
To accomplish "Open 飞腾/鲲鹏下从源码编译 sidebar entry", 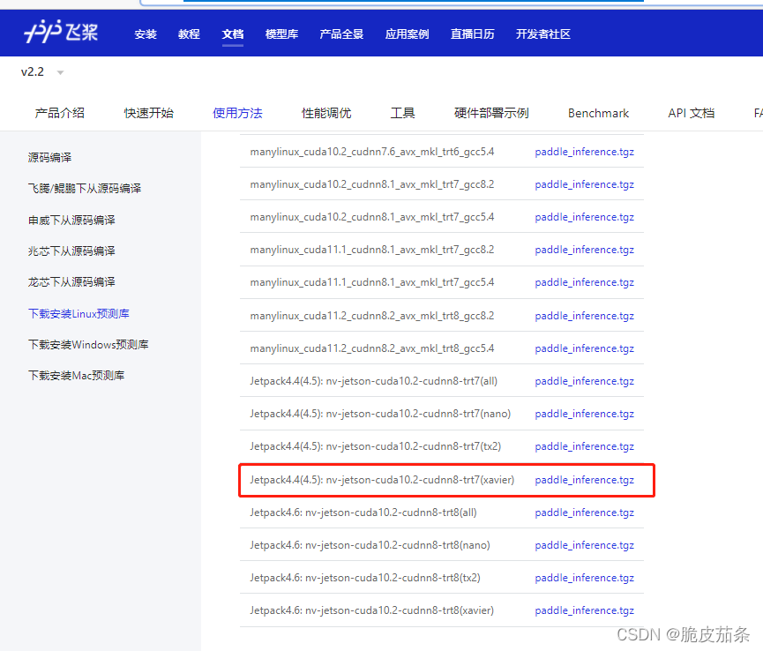I will pyautogui.click(x=85, y=189).
